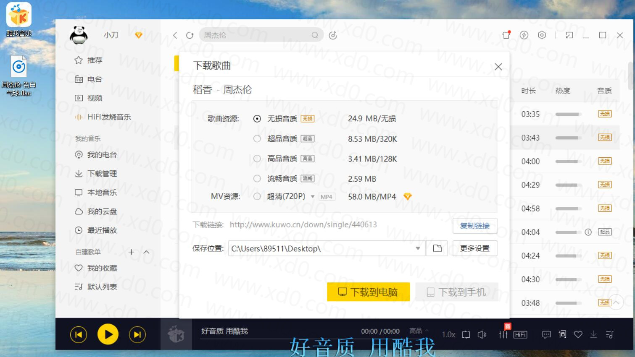Click the search magnifier icon
The image size is (635, 357).
click(315, 35)
